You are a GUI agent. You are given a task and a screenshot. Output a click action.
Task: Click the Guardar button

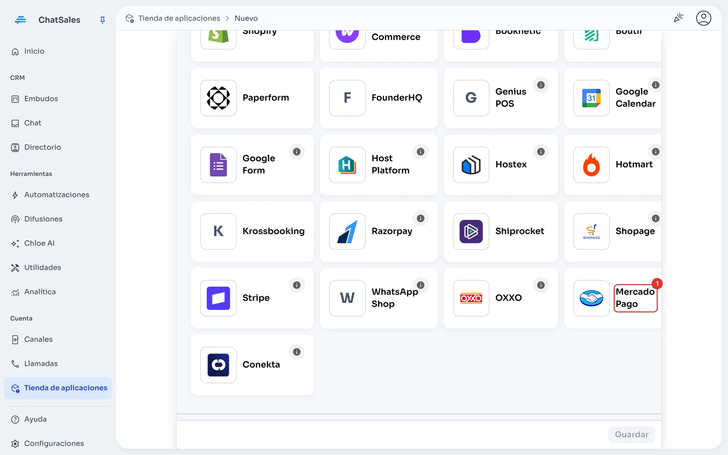[x=632, y=435]
